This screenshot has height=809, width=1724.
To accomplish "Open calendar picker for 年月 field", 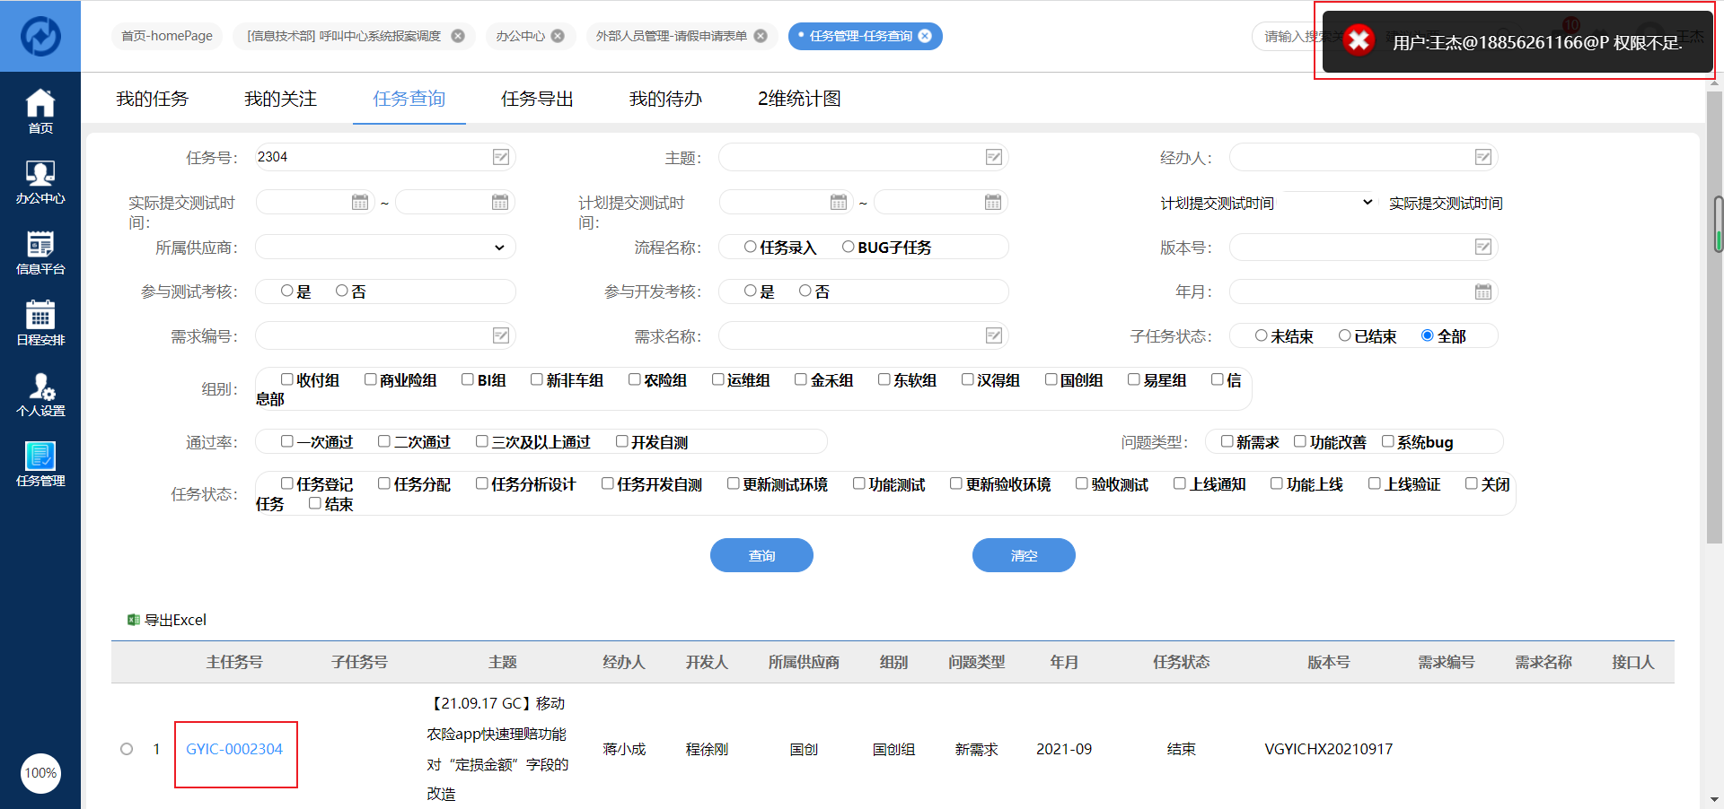I will (1482, 291).
